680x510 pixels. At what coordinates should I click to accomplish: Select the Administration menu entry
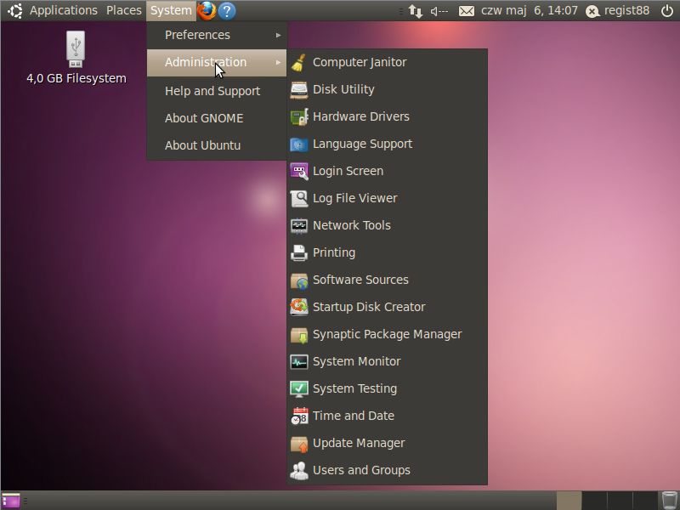coord(217,62)
